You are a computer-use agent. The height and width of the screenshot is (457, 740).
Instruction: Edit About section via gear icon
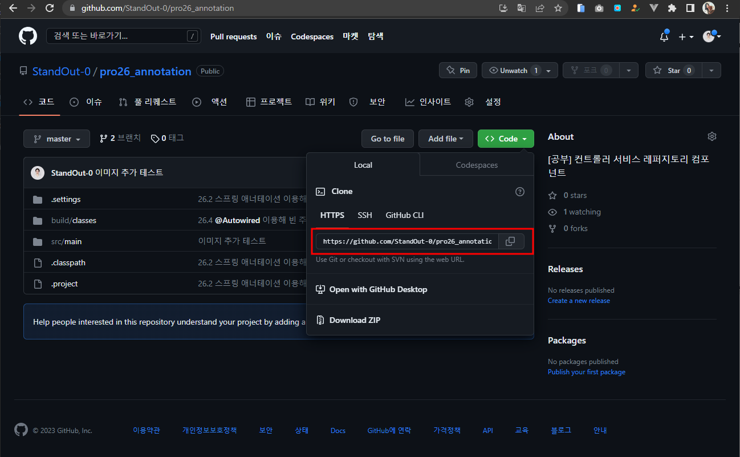coord(711,136)
